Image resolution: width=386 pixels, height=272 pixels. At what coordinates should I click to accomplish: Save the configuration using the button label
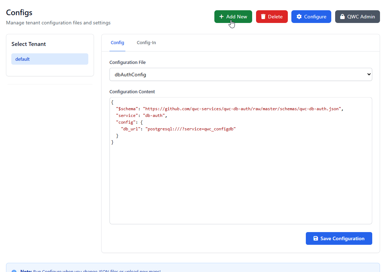click(x=342, y=238)
